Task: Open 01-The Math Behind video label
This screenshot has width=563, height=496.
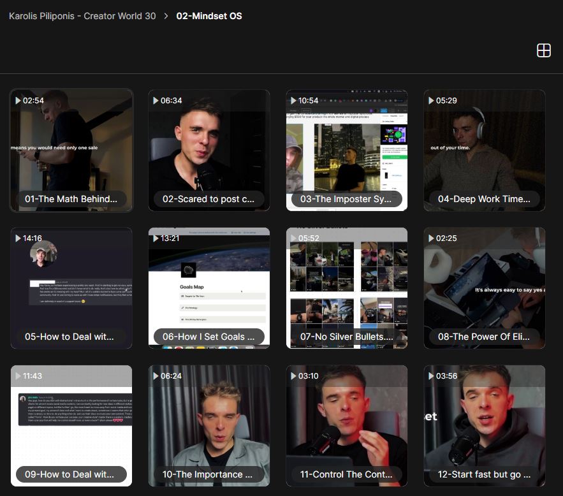Action: 71,199
